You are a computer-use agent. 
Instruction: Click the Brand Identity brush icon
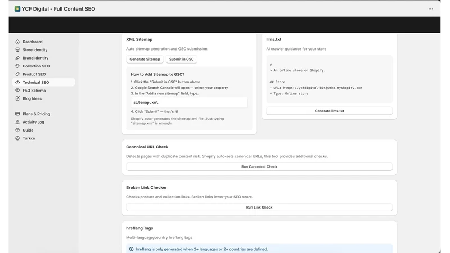point(17,58)
